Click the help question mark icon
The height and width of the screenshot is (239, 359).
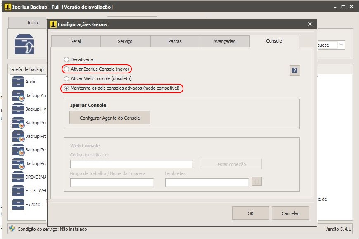tap(295, 70)
